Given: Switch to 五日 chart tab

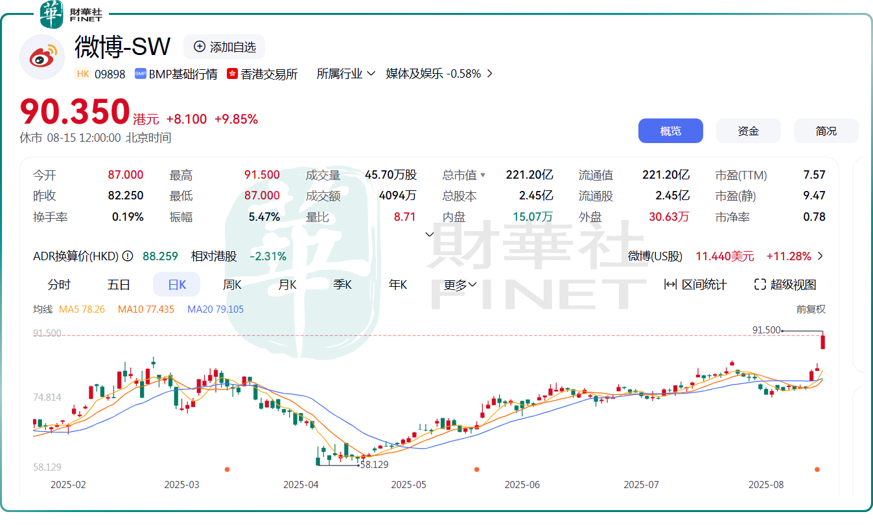Looking at the screenshot, I should coord(119,284).
